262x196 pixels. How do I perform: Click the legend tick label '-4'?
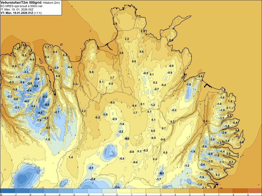[x=59, y=194]
